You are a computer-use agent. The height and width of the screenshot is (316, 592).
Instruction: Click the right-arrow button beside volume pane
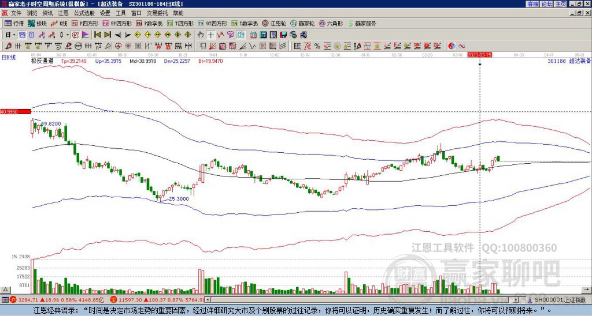[x=586, y=289]
